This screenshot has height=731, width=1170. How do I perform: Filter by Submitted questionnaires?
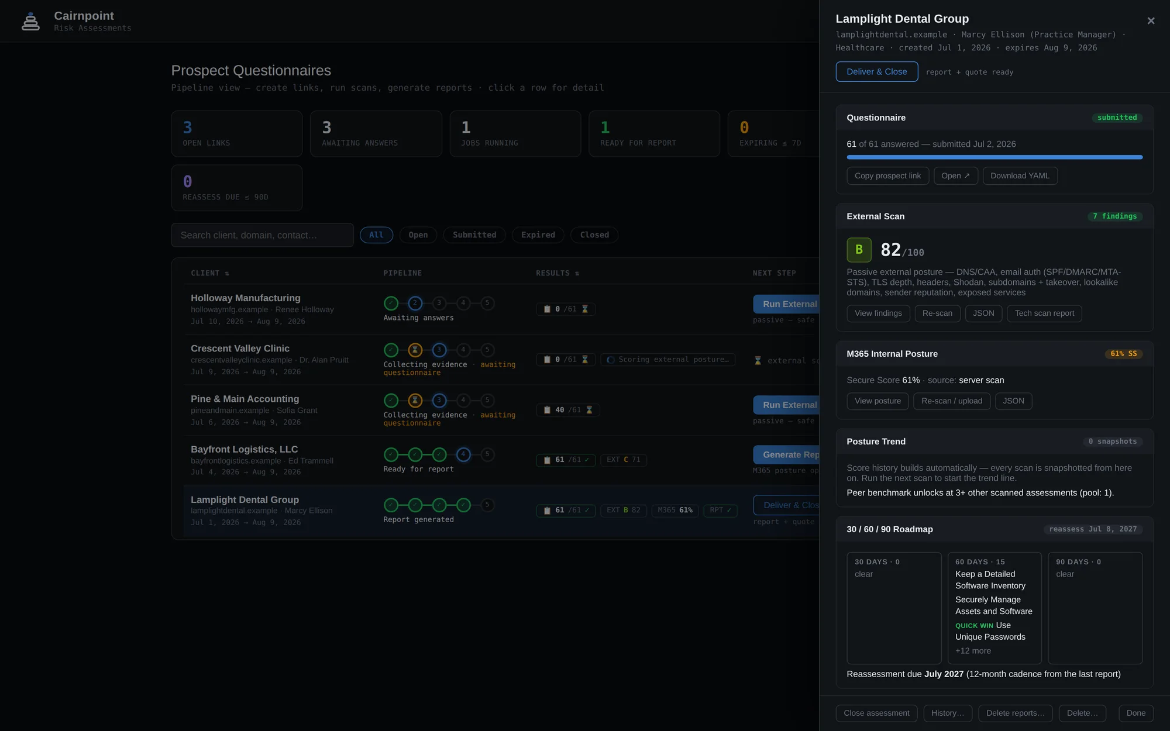(x=474, y=235)
